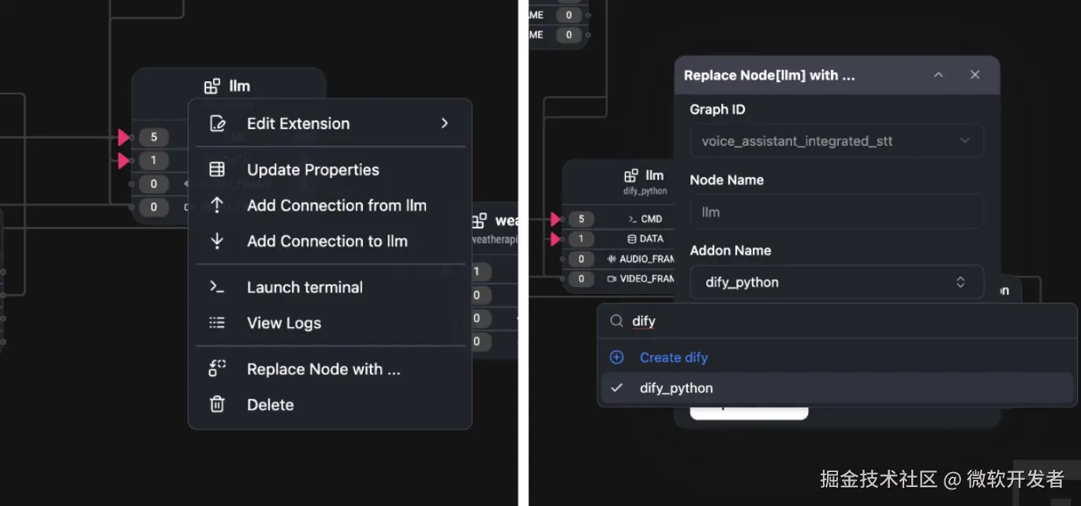The width and height of the screenshot is (1081, 506).
Task: Choose Replace Node with ... entry
Action: click(x=330, y=370)
